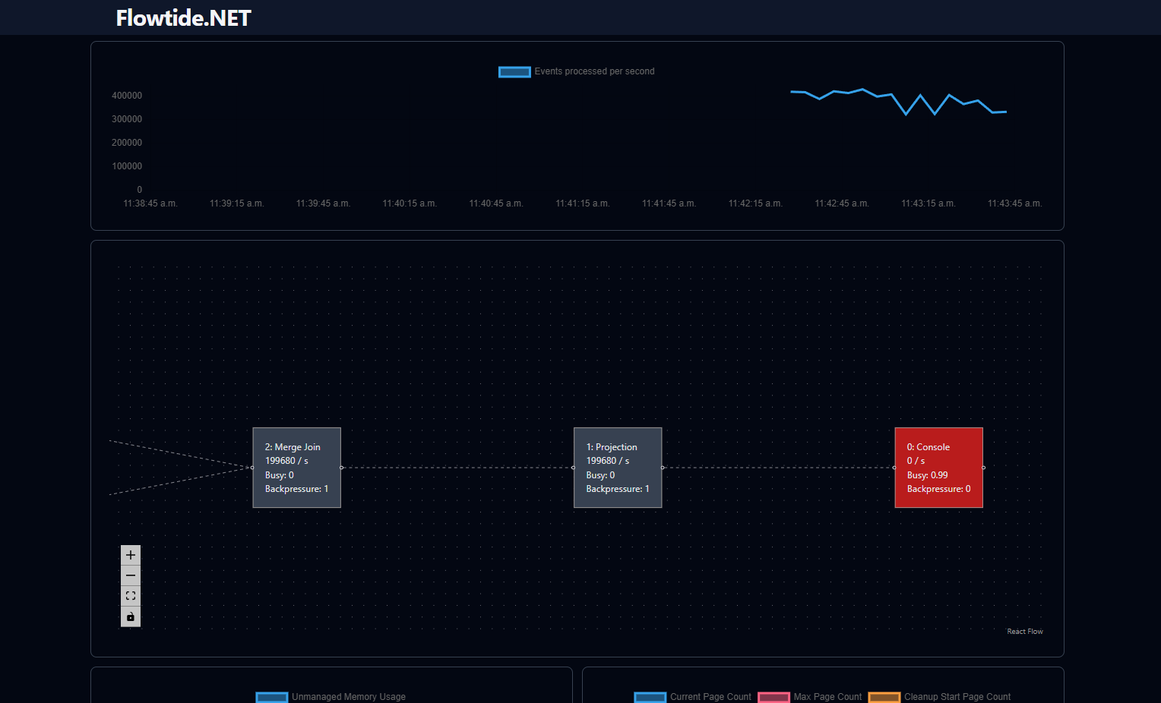Click 'Busy: 0.99' in the Console node
This screenshot has height=703, width=1161.
click(x=928, y=475)
